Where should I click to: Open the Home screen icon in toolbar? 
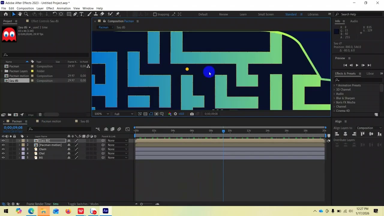pyautogui.click(x=6, y=14)
